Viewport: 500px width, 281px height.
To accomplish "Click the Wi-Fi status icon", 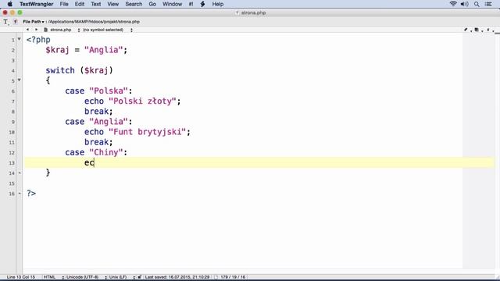I will pyautogui.click(x=453, y=4).
